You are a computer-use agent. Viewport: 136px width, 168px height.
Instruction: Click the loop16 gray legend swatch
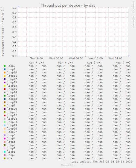5,92
